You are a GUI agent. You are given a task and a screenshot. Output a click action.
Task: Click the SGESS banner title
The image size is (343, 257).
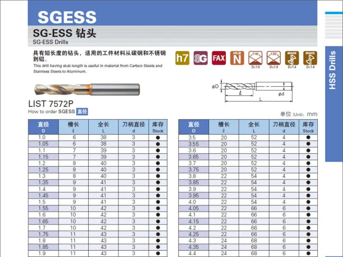[x=67, y=17]
